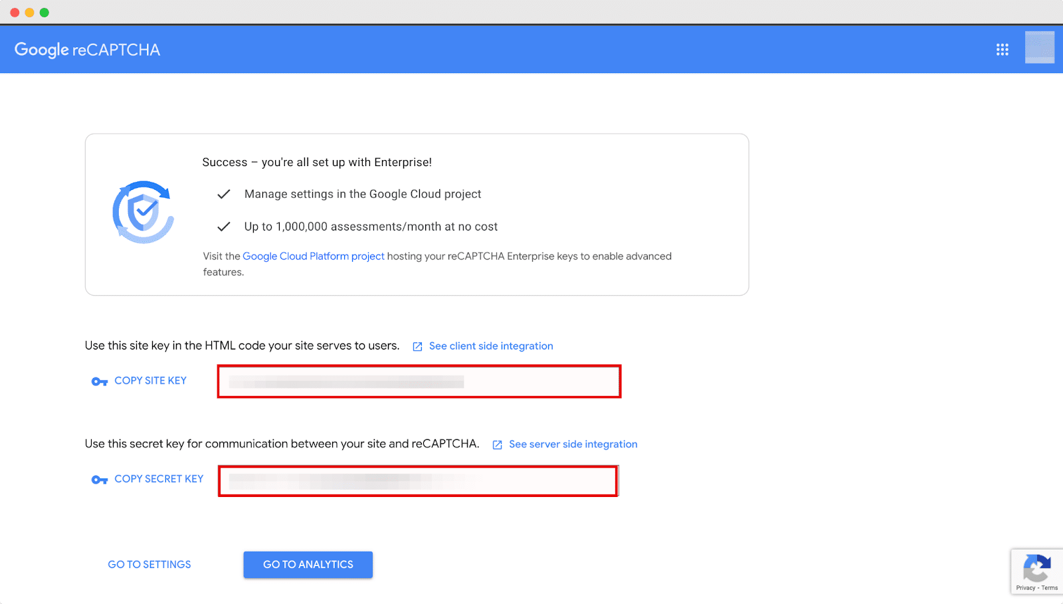The image size is (1063, 604).
Task: Open the Google apps grid menu
Action: click(x=1003, y=49)
